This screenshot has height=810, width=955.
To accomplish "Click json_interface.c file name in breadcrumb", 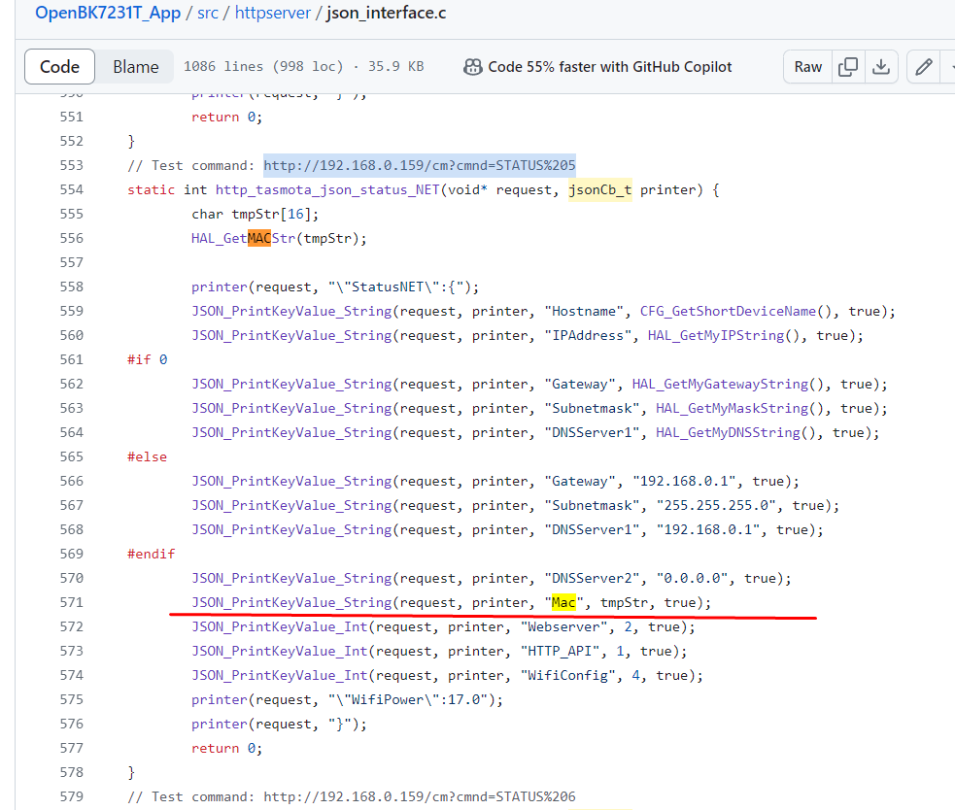I will 386,13.
